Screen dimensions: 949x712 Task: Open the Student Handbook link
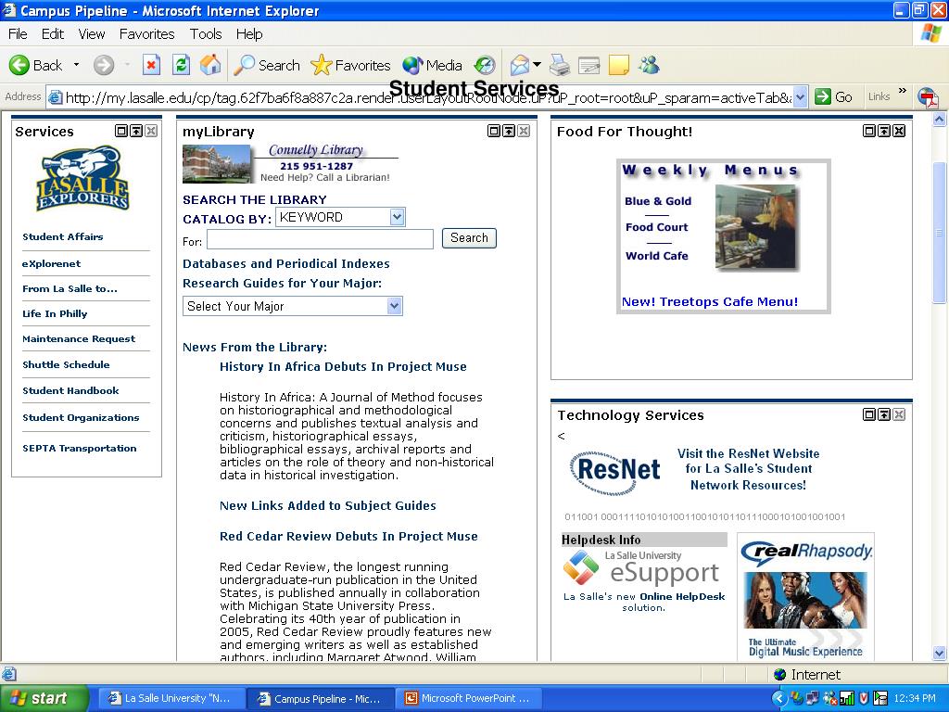tap(70, 390)
